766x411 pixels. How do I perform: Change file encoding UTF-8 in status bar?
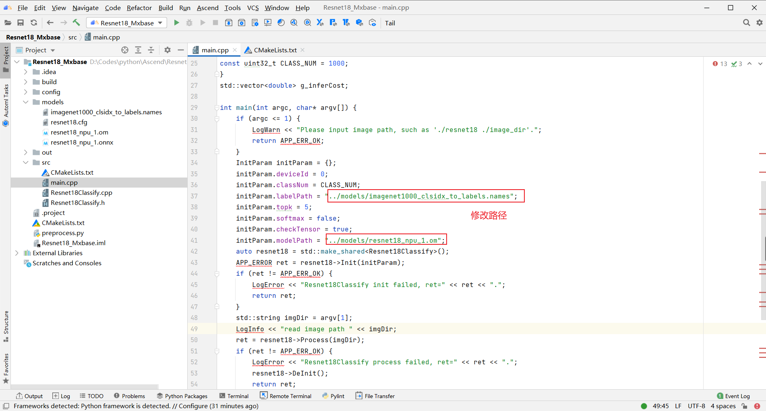pos(696,406)
